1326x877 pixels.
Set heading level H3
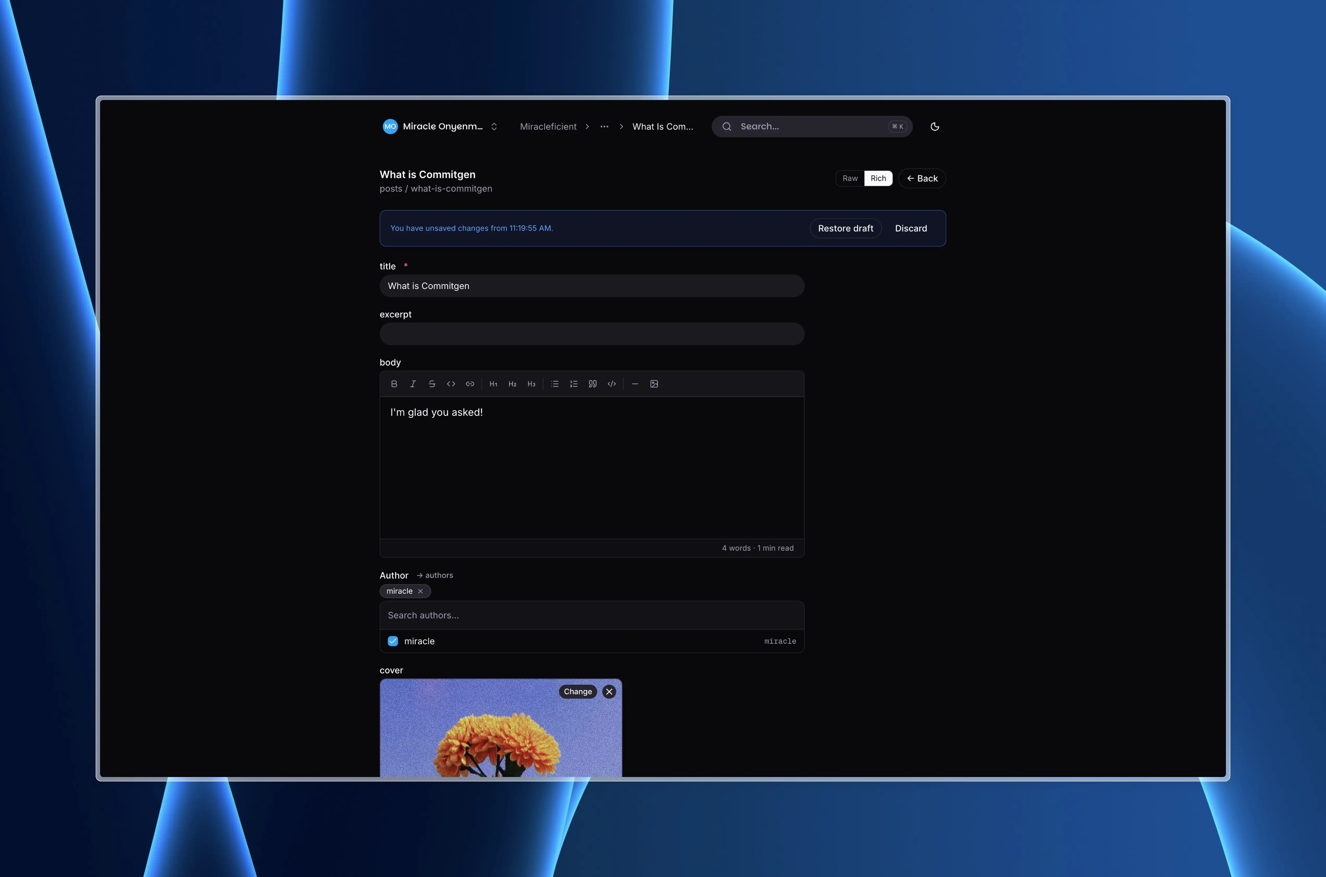[531, 384]
